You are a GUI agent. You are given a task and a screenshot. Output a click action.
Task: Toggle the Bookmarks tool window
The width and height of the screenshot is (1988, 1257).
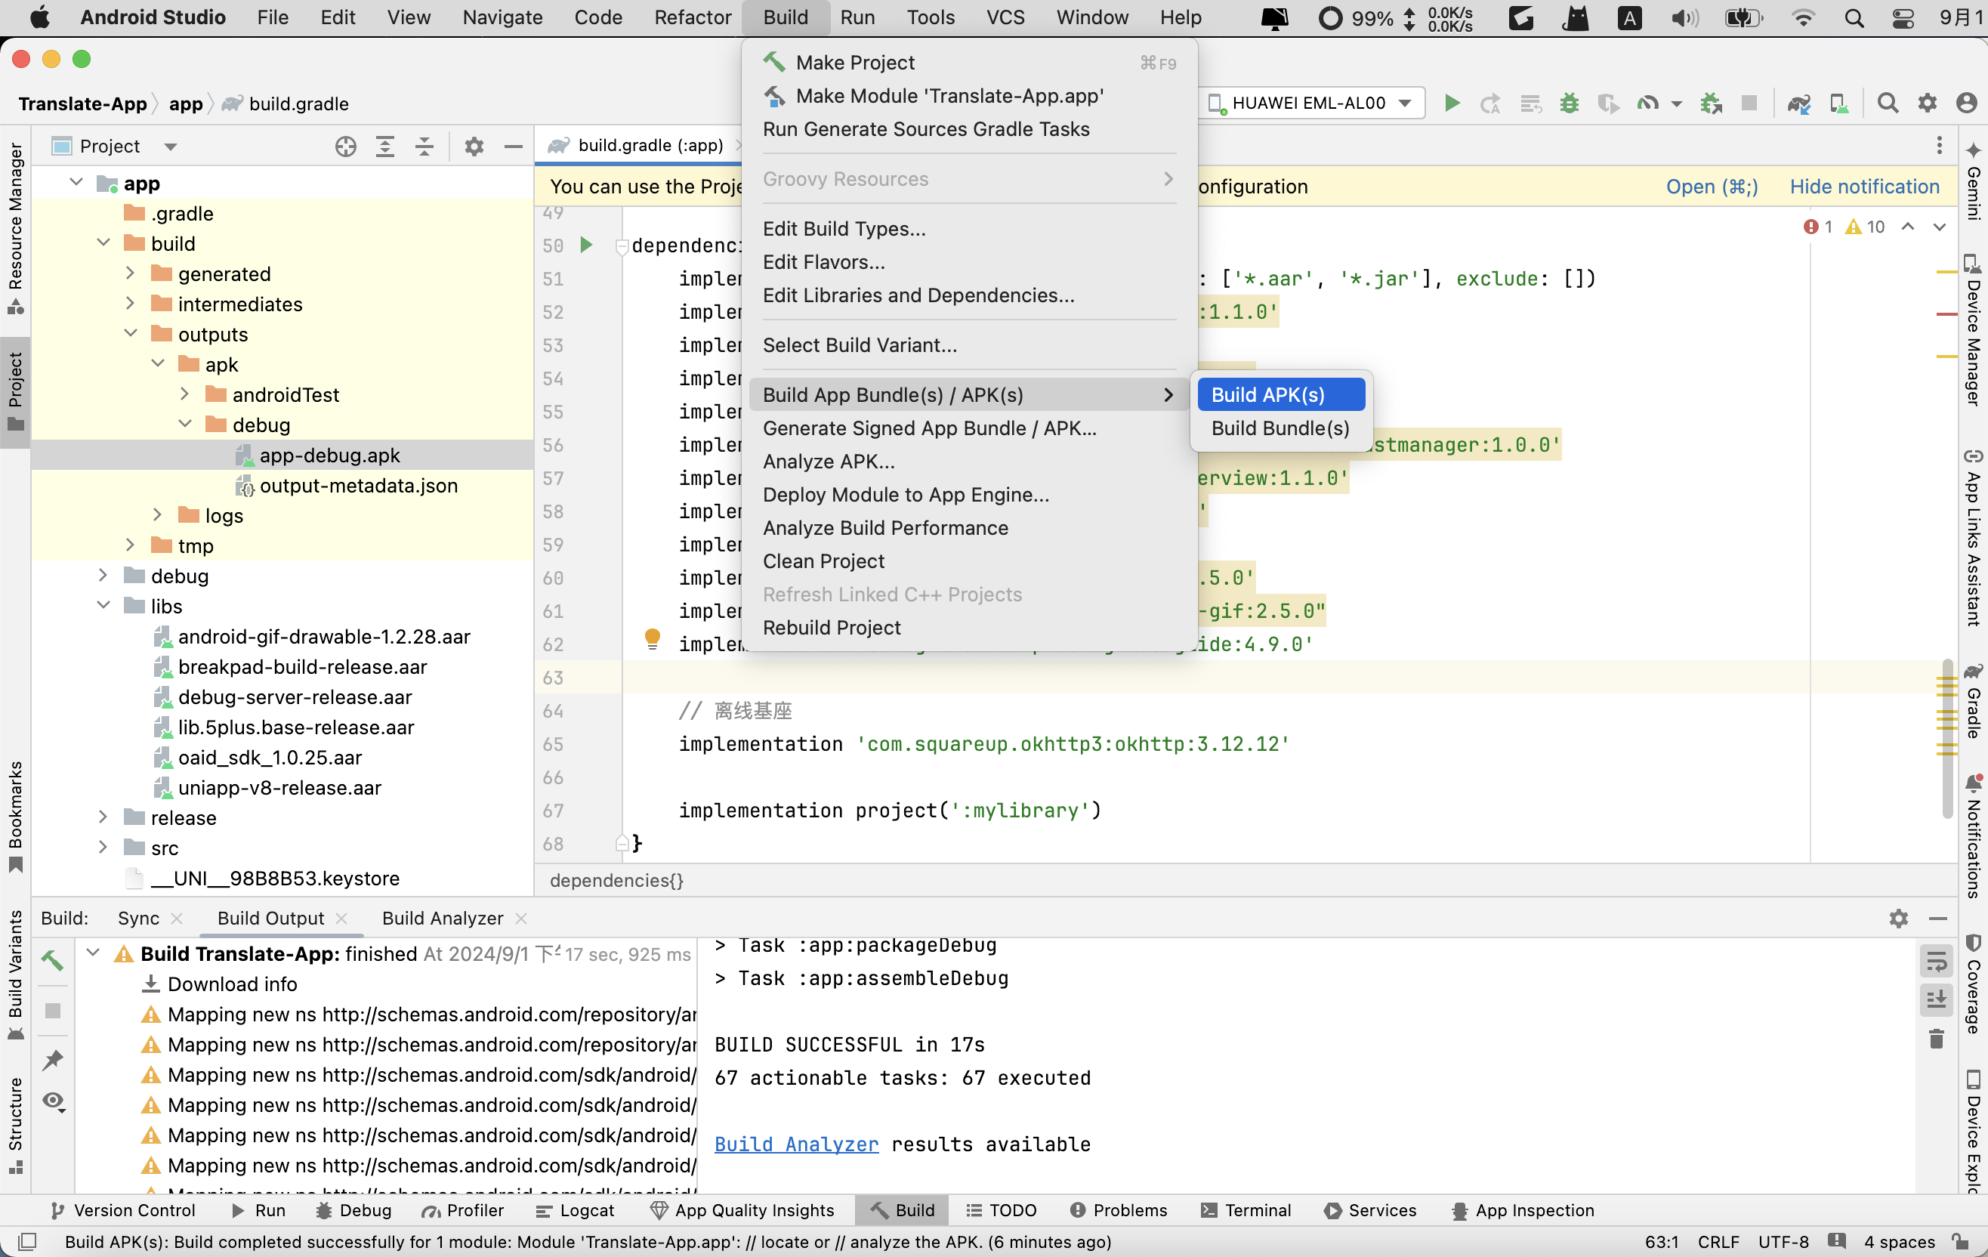(15, 817)
